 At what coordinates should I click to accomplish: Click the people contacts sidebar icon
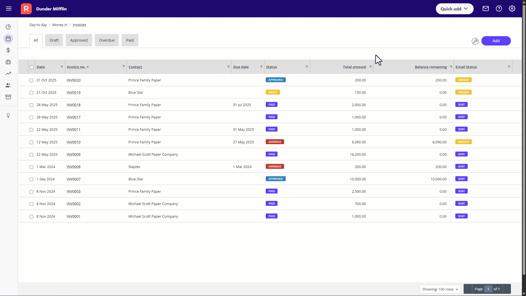coord(8,85)
